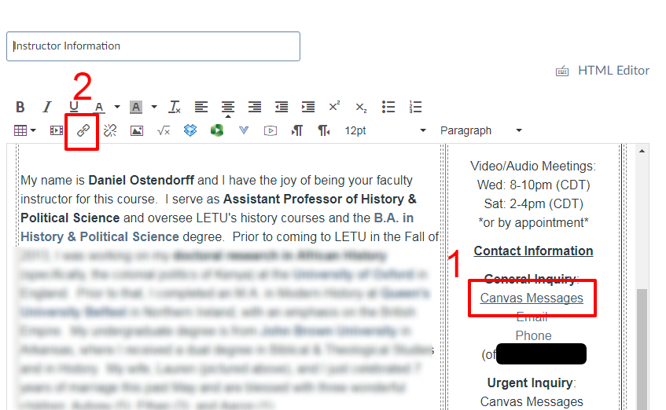Insert a bulleted list

388,107
